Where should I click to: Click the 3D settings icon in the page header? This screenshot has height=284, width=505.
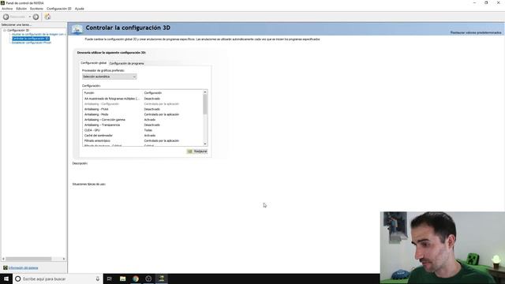click(77, 29)
